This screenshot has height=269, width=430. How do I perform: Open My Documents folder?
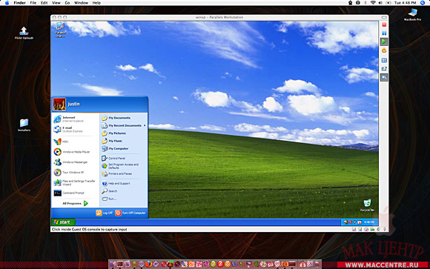pyautogui.click(x=116, y=118)
